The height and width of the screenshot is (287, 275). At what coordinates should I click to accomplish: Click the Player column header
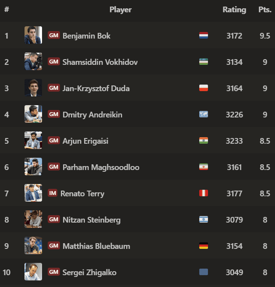120,10
